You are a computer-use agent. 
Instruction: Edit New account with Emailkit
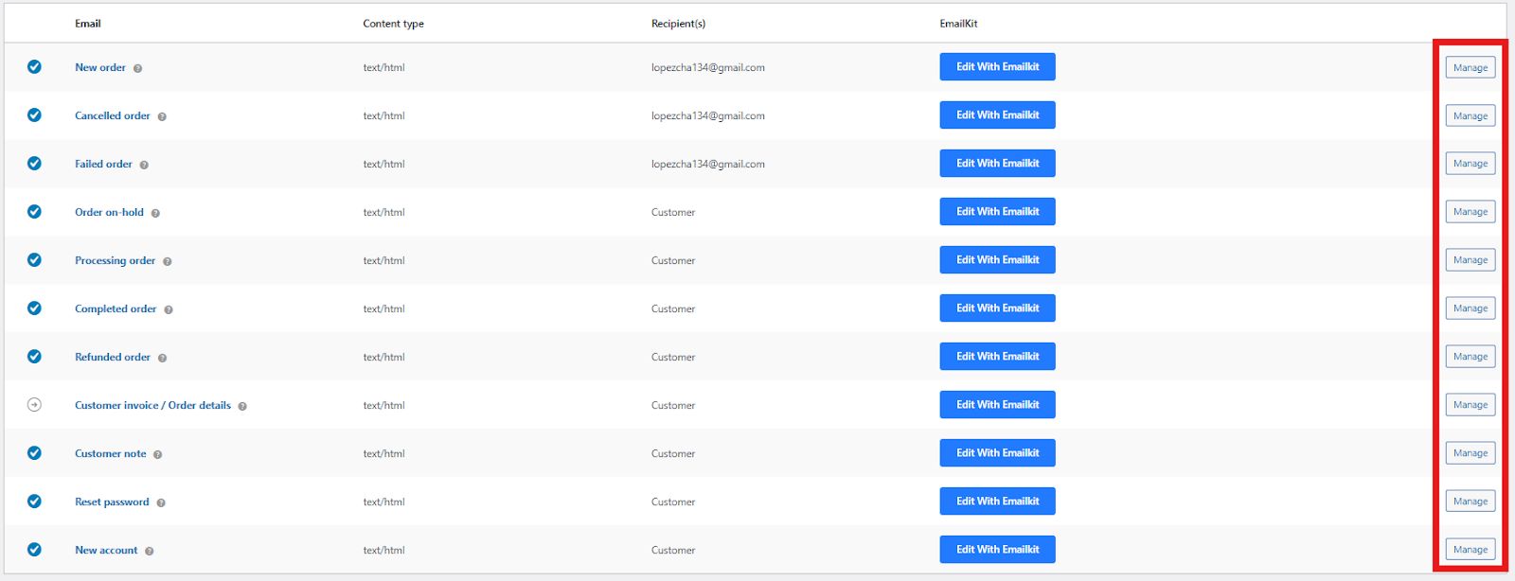997,550
